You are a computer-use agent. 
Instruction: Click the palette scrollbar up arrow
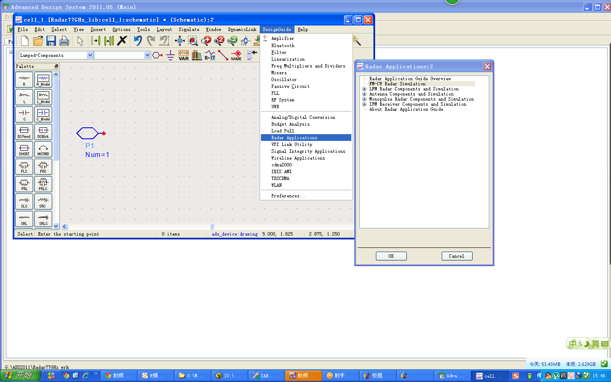(x=56, y=75)
